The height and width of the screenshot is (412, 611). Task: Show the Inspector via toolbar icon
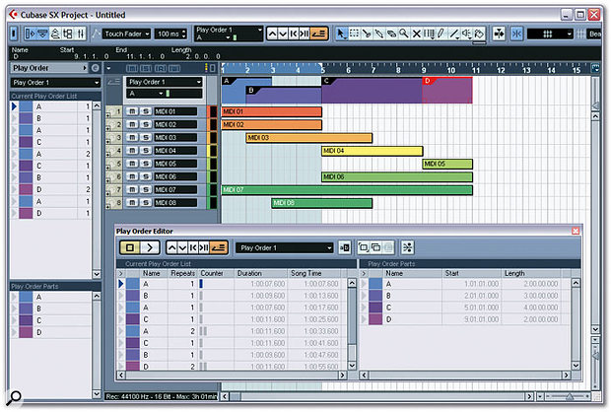[30, 34]
